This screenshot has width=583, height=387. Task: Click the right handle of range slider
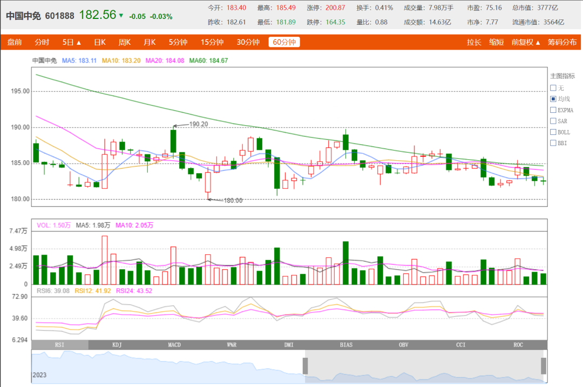543,366
